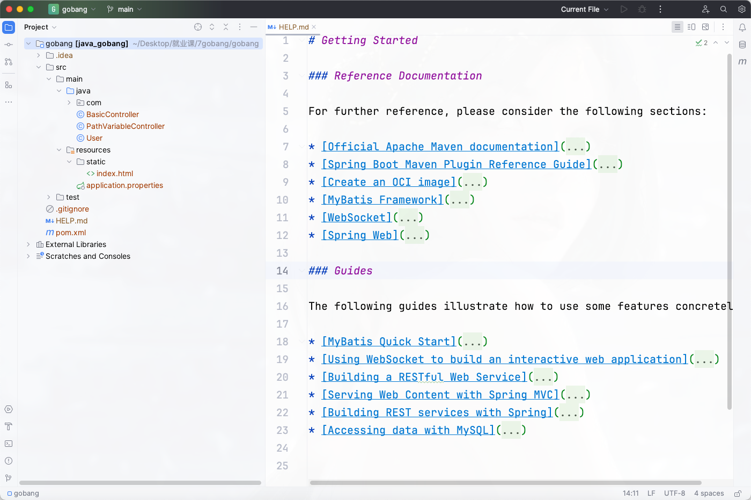
Task: Open the Project tool window icon
Action: pos(9,27)
